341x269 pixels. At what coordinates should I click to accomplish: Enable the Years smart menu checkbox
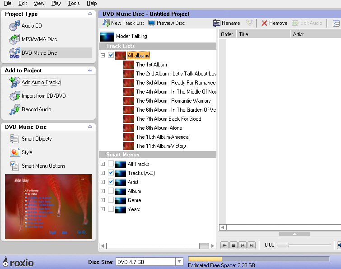click(x=111, y=209)
